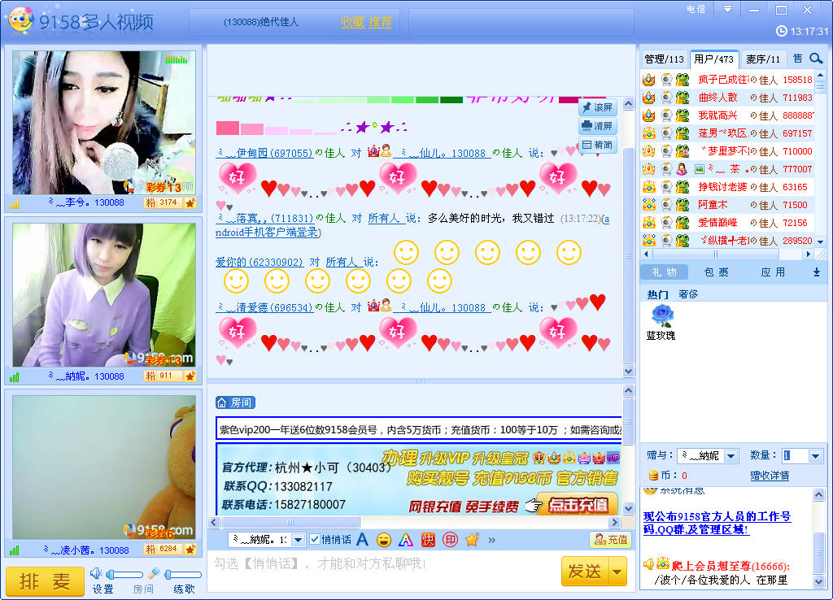The width and height of the screenshot is (833, 600).
Task: Click the 充值 recharge button
Action: [x=611, y=539]
